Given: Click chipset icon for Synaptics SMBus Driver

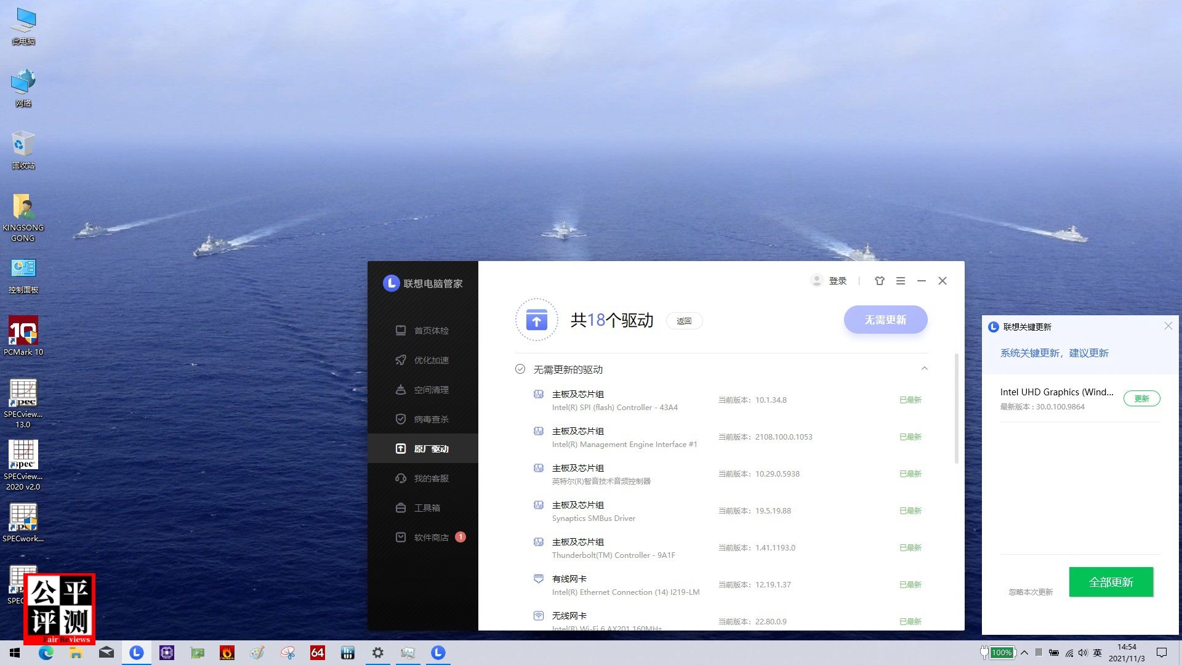Looking at the screenshot, I should [539, 505].
